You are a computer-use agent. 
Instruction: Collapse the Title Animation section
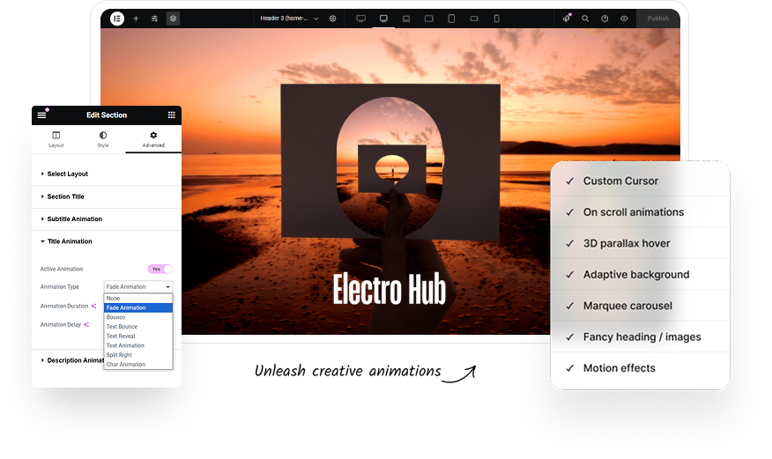coord(69,241)
